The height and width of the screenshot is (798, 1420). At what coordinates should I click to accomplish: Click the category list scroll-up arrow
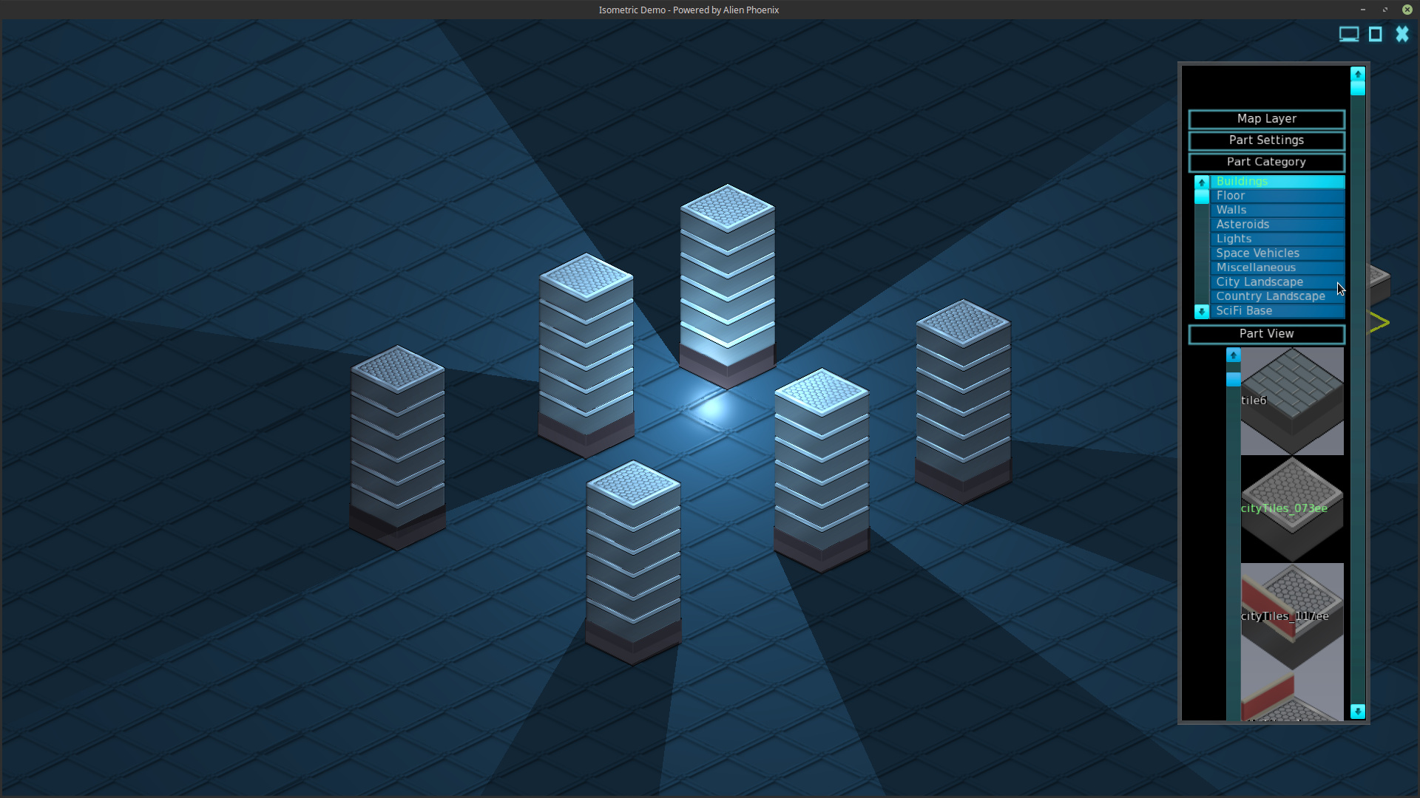point(1202,182)
